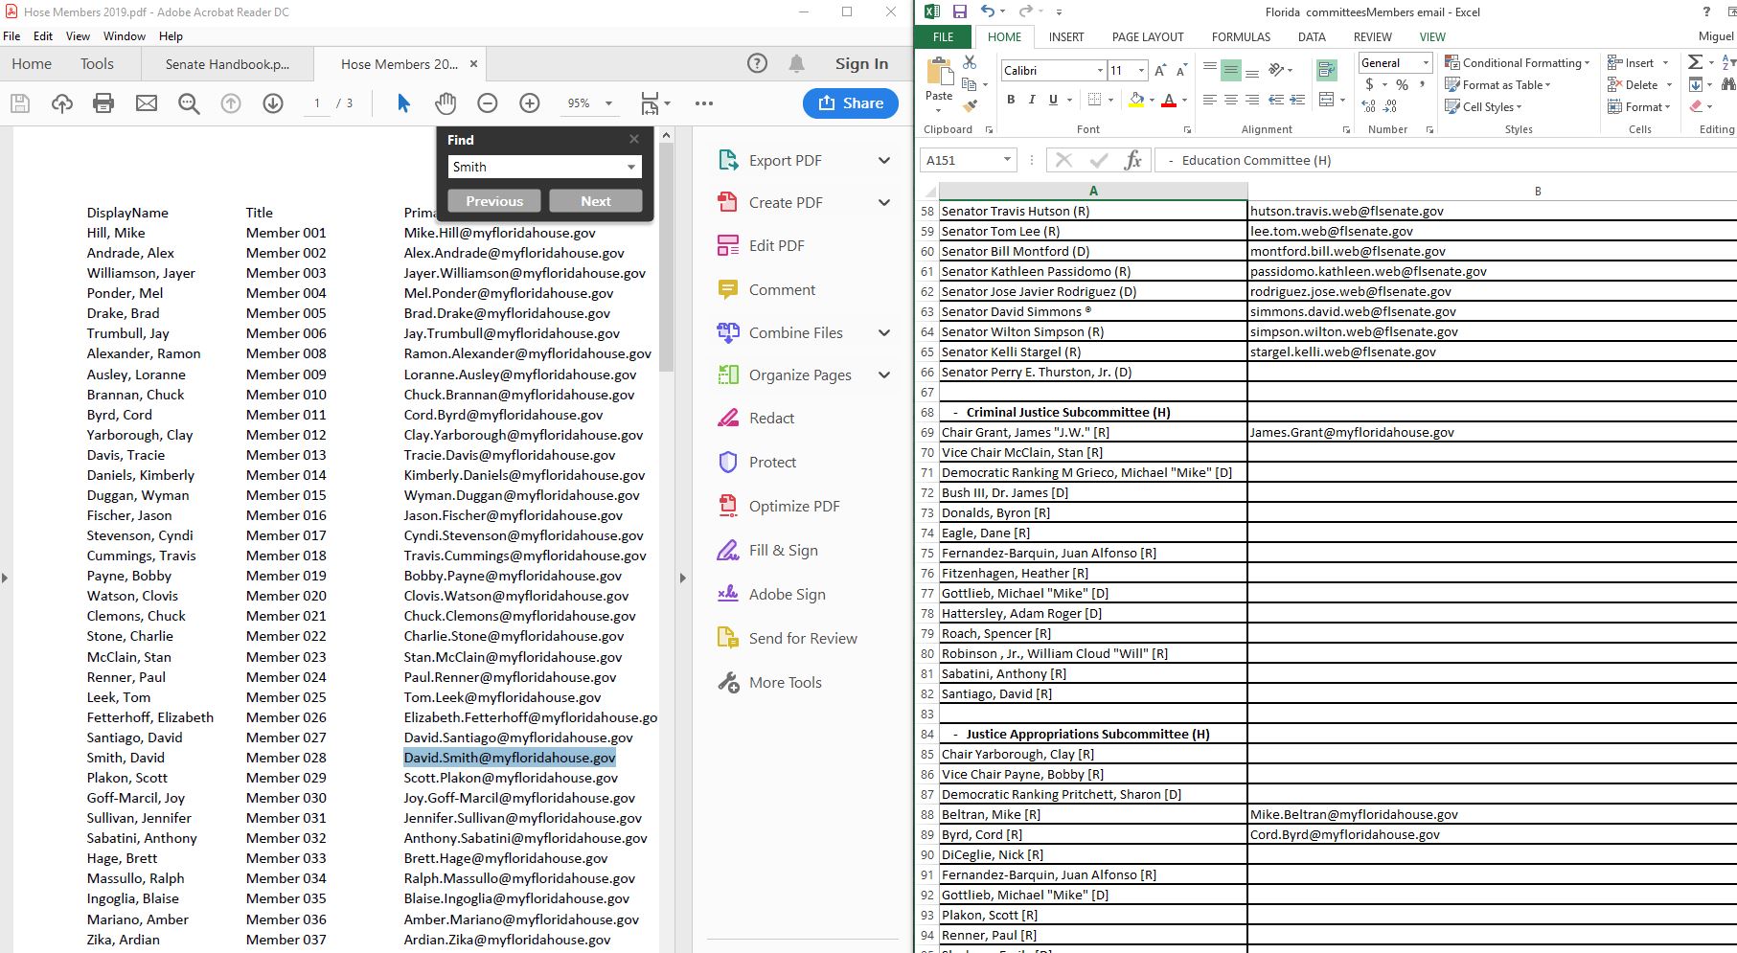Open Optimize PDF tool
The width and height of the screenshot is (1737, 953).
pos(778,507)
